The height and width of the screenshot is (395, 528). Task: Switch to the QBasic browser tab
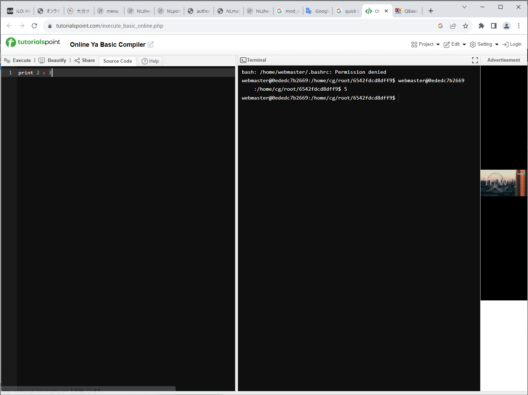click(x=407, y=11)
